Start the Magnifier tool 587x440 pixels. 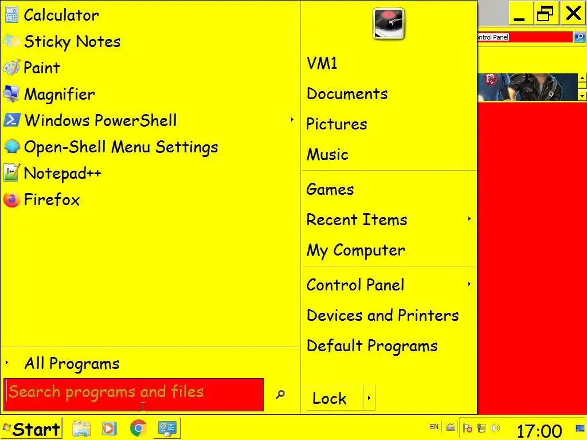pyautogui.click(x=150, y=95)
